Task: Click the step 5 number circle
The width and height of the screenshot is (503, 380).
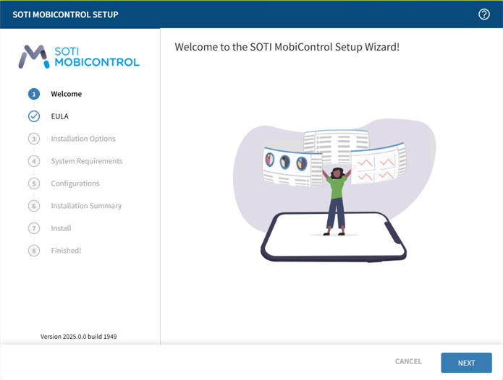Action: click(x=34, y=183)
